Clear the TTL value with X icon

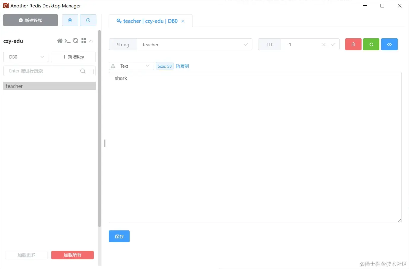point(324,45)
